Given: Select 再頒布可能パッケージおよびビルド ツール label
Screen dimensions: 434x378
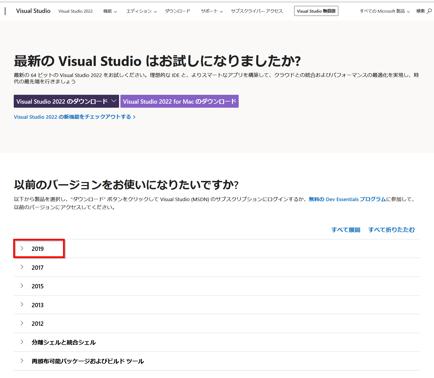Looking at the screenshot, I should [88, 361].
